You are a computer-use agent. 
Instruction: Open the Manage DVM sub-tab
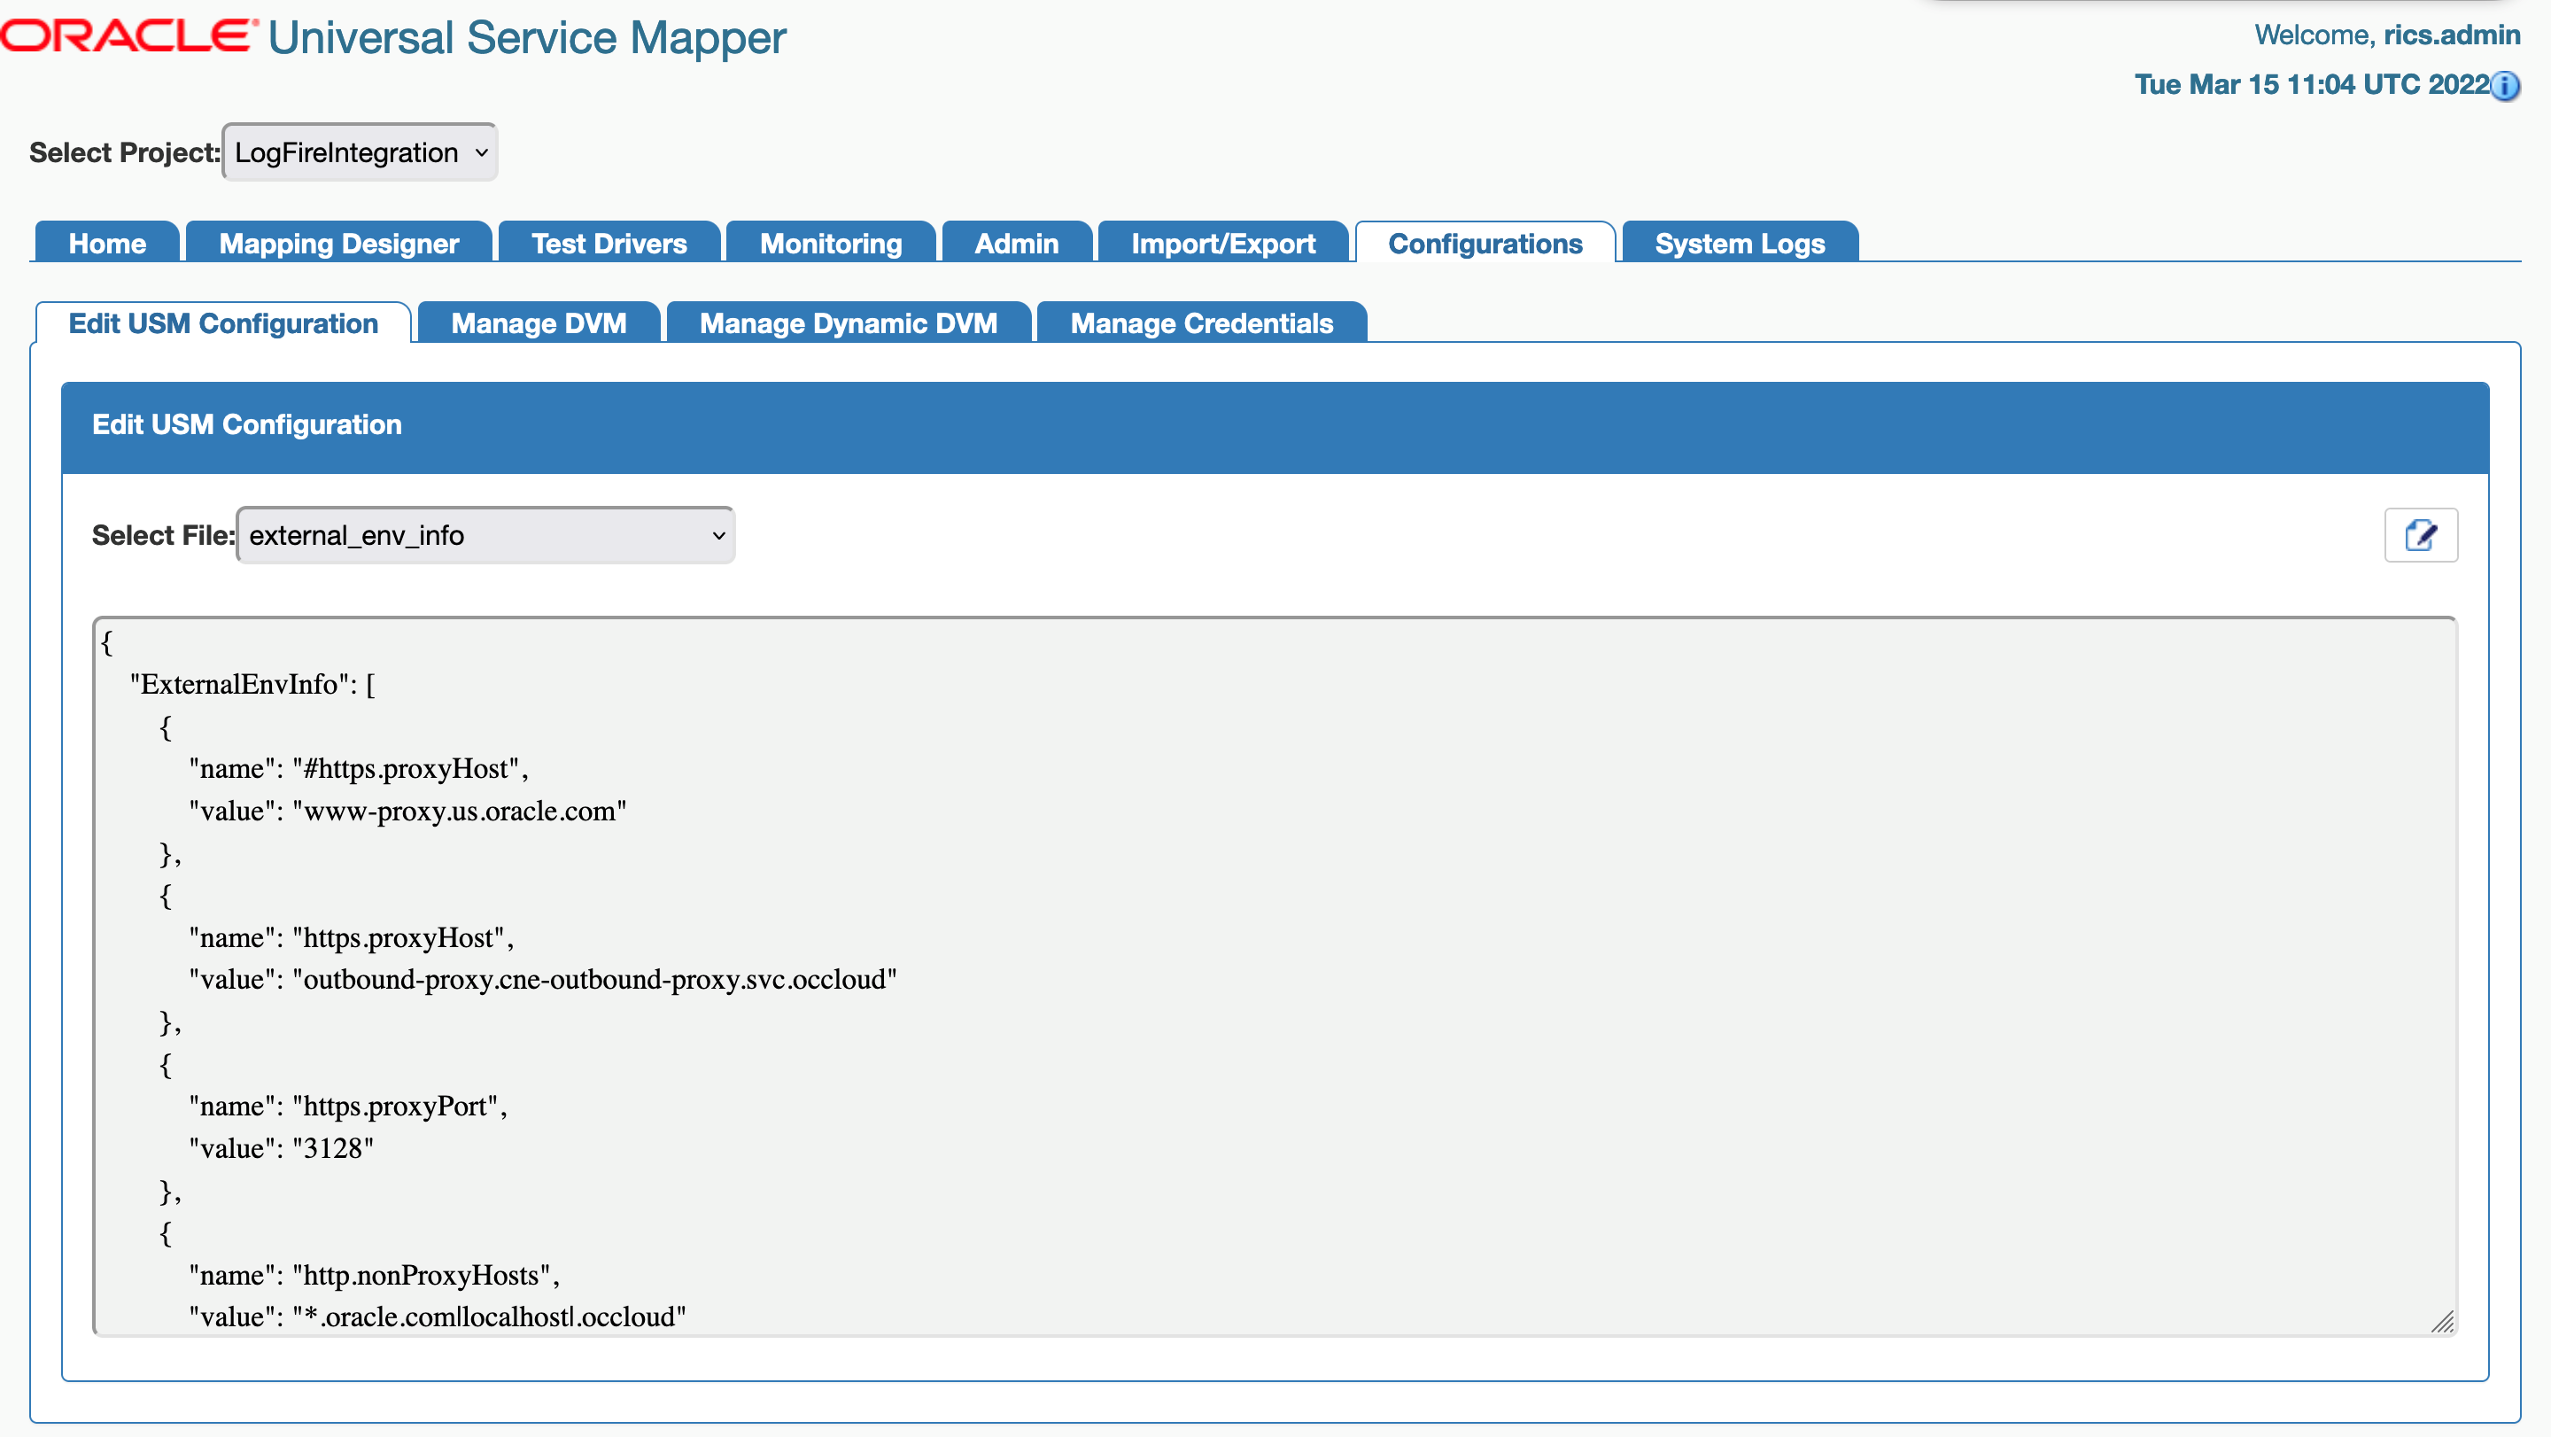pos(538,322)
